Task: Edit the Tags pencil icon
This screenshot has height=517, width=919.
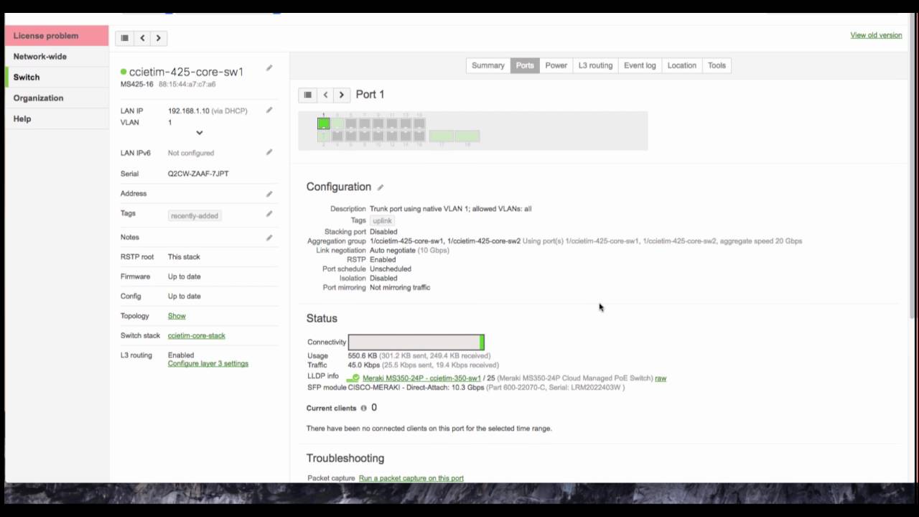Action: click(x=269, y=214)
